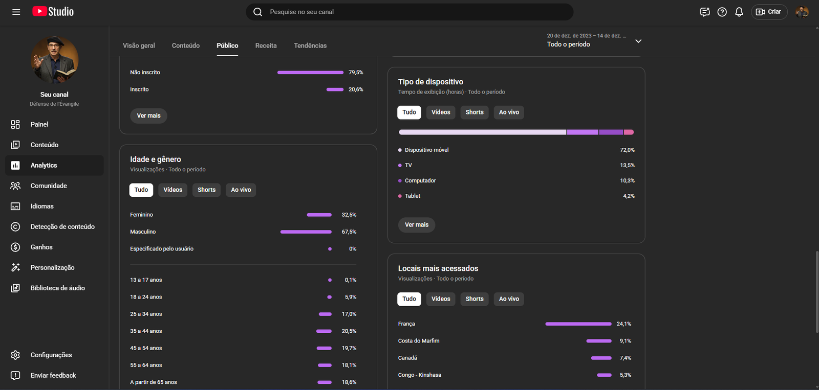Go to Personalização in sidebar
The image size is (819, 390).
click(x=52, y=267)
